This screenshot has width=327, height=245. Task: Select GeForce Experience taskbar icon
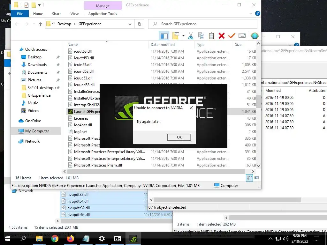(x=133, y=239)
